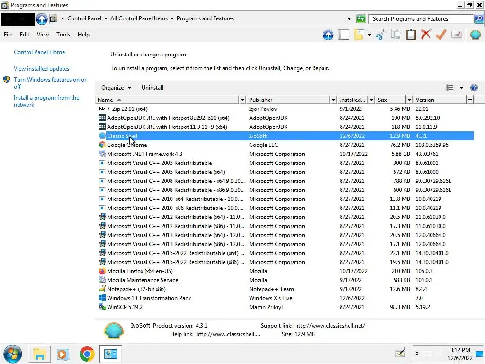The width and height of the screenshot is (485, 364).
Task: Open the File menu
Action: (8, 35)
